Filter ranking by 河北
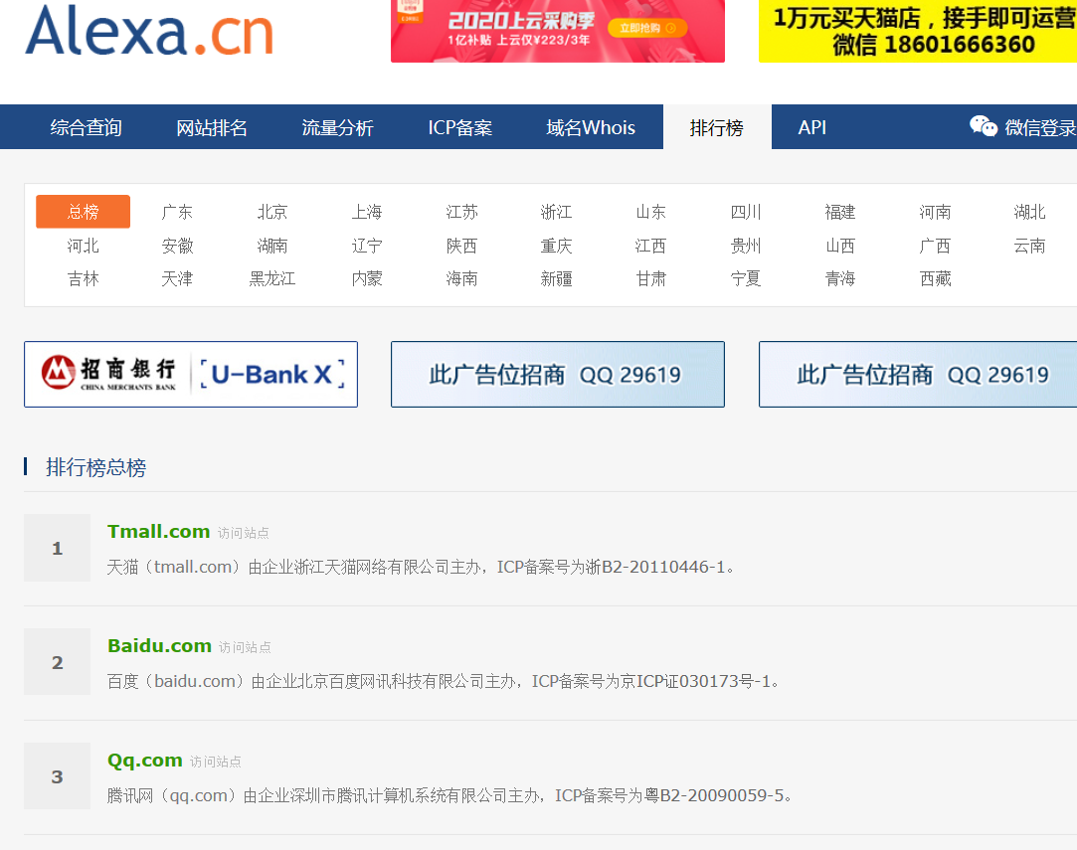Viewport: 1077px width, 850px height. pyautogui.click(x=84, y=246)
